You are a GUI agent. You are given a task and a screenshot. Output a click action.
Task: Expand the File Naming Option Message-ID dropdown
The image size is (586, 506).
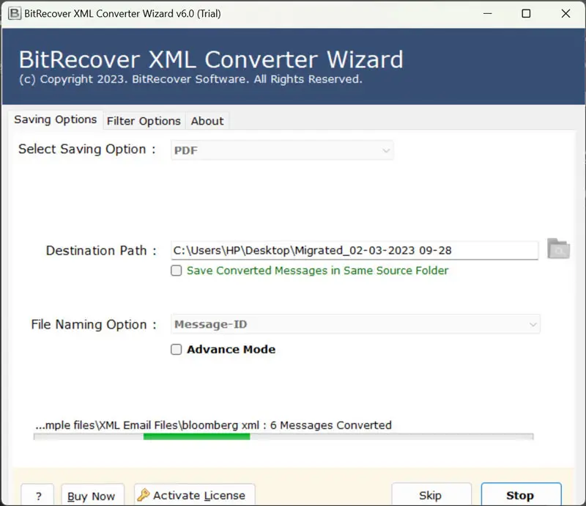tap(355, 324)
